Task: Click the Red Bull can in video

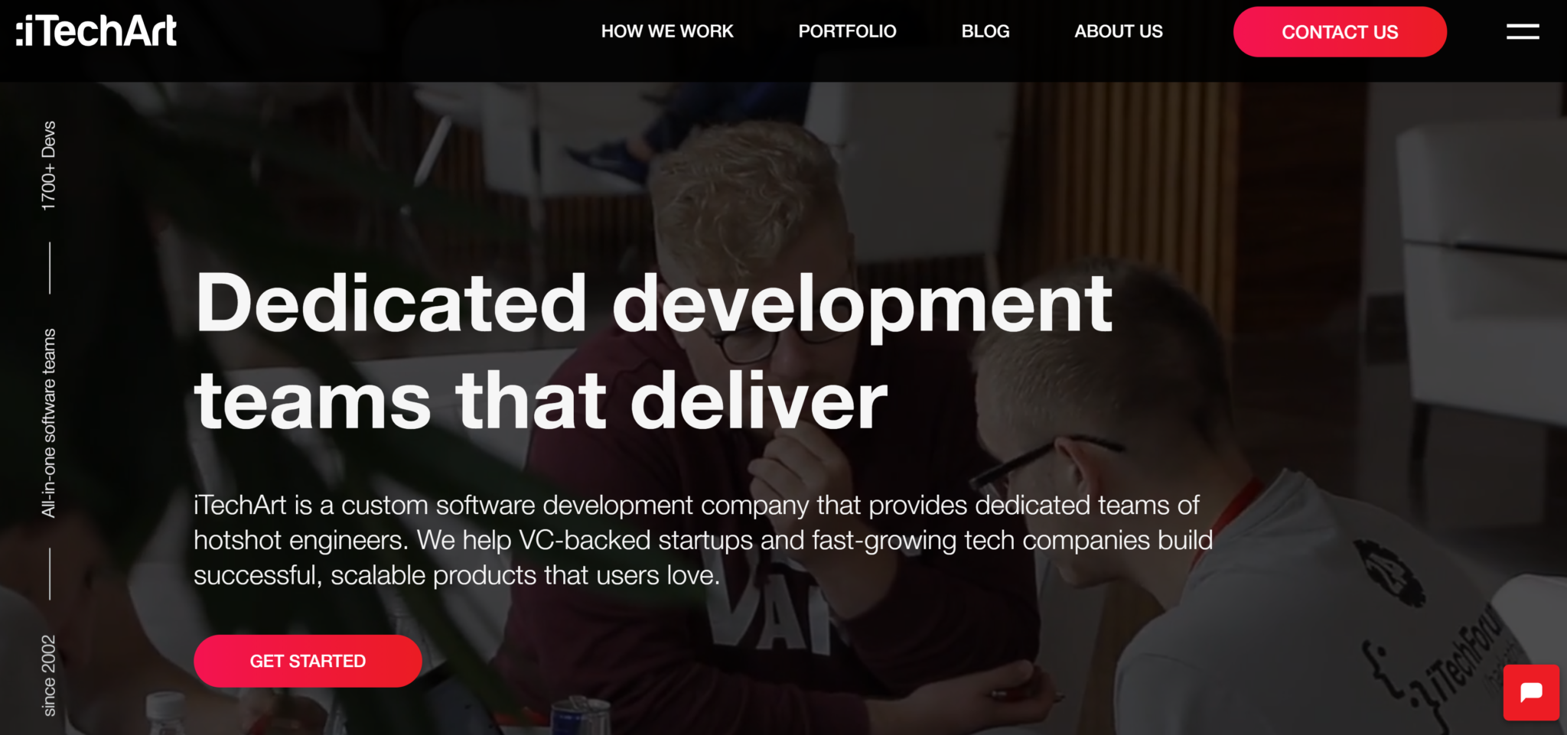Action: click(x=580, y=717)
